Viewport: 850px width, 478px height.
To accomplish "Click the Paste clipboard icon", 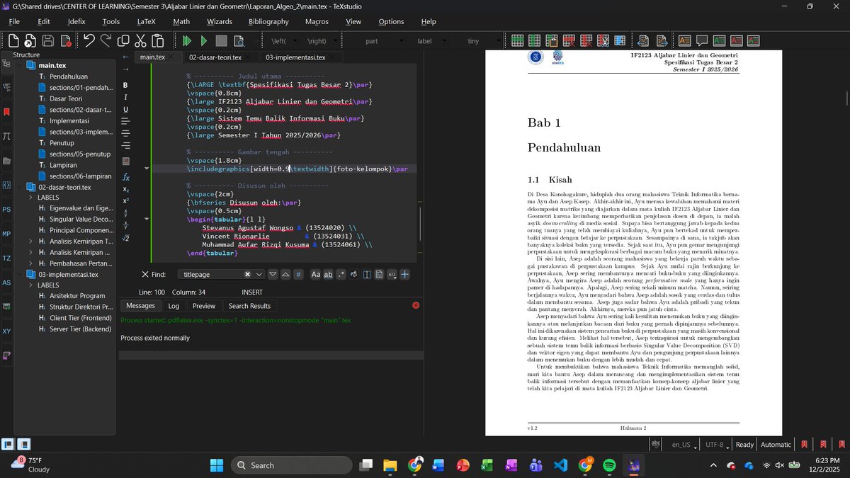I will (x=157, y=41).
